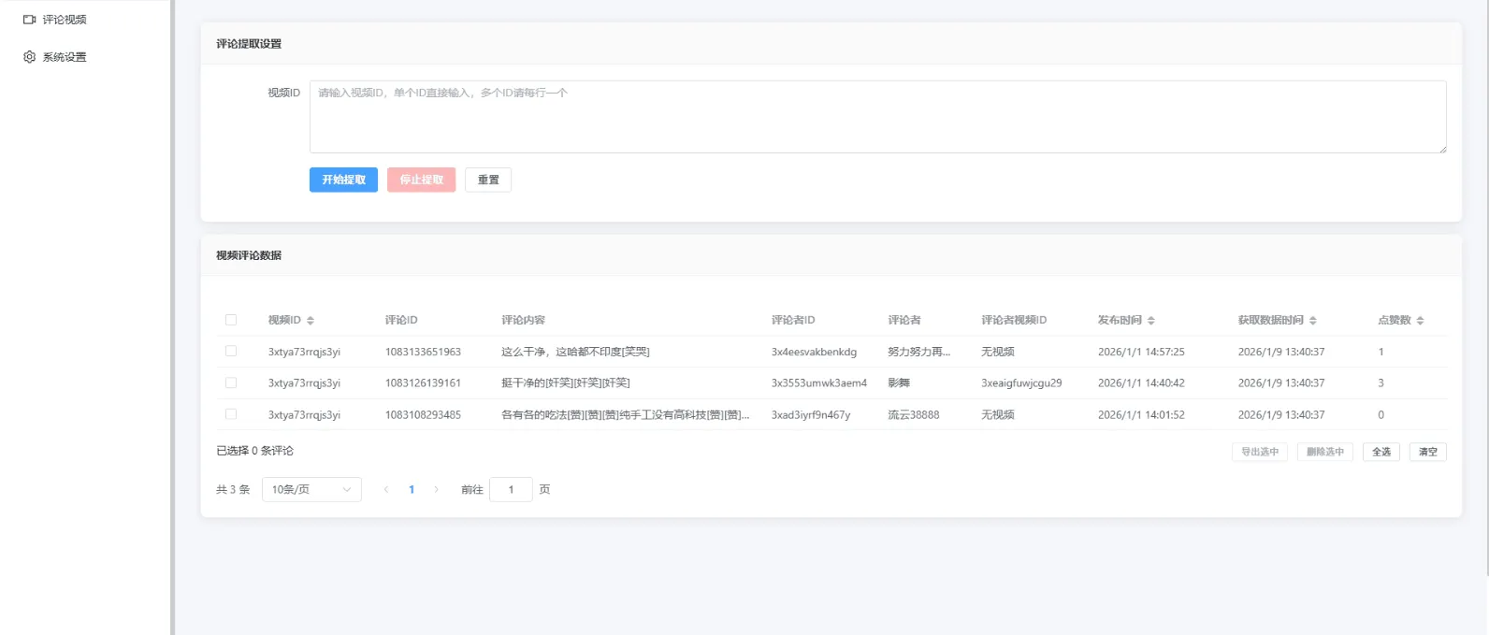Open 系统设置 menu item in sidebar
1489x635 pixels.
65,57
